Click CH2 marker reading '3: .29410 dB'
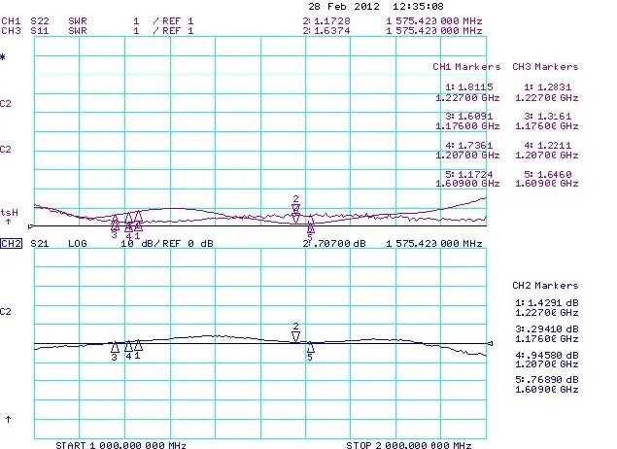 click(547, 329)
